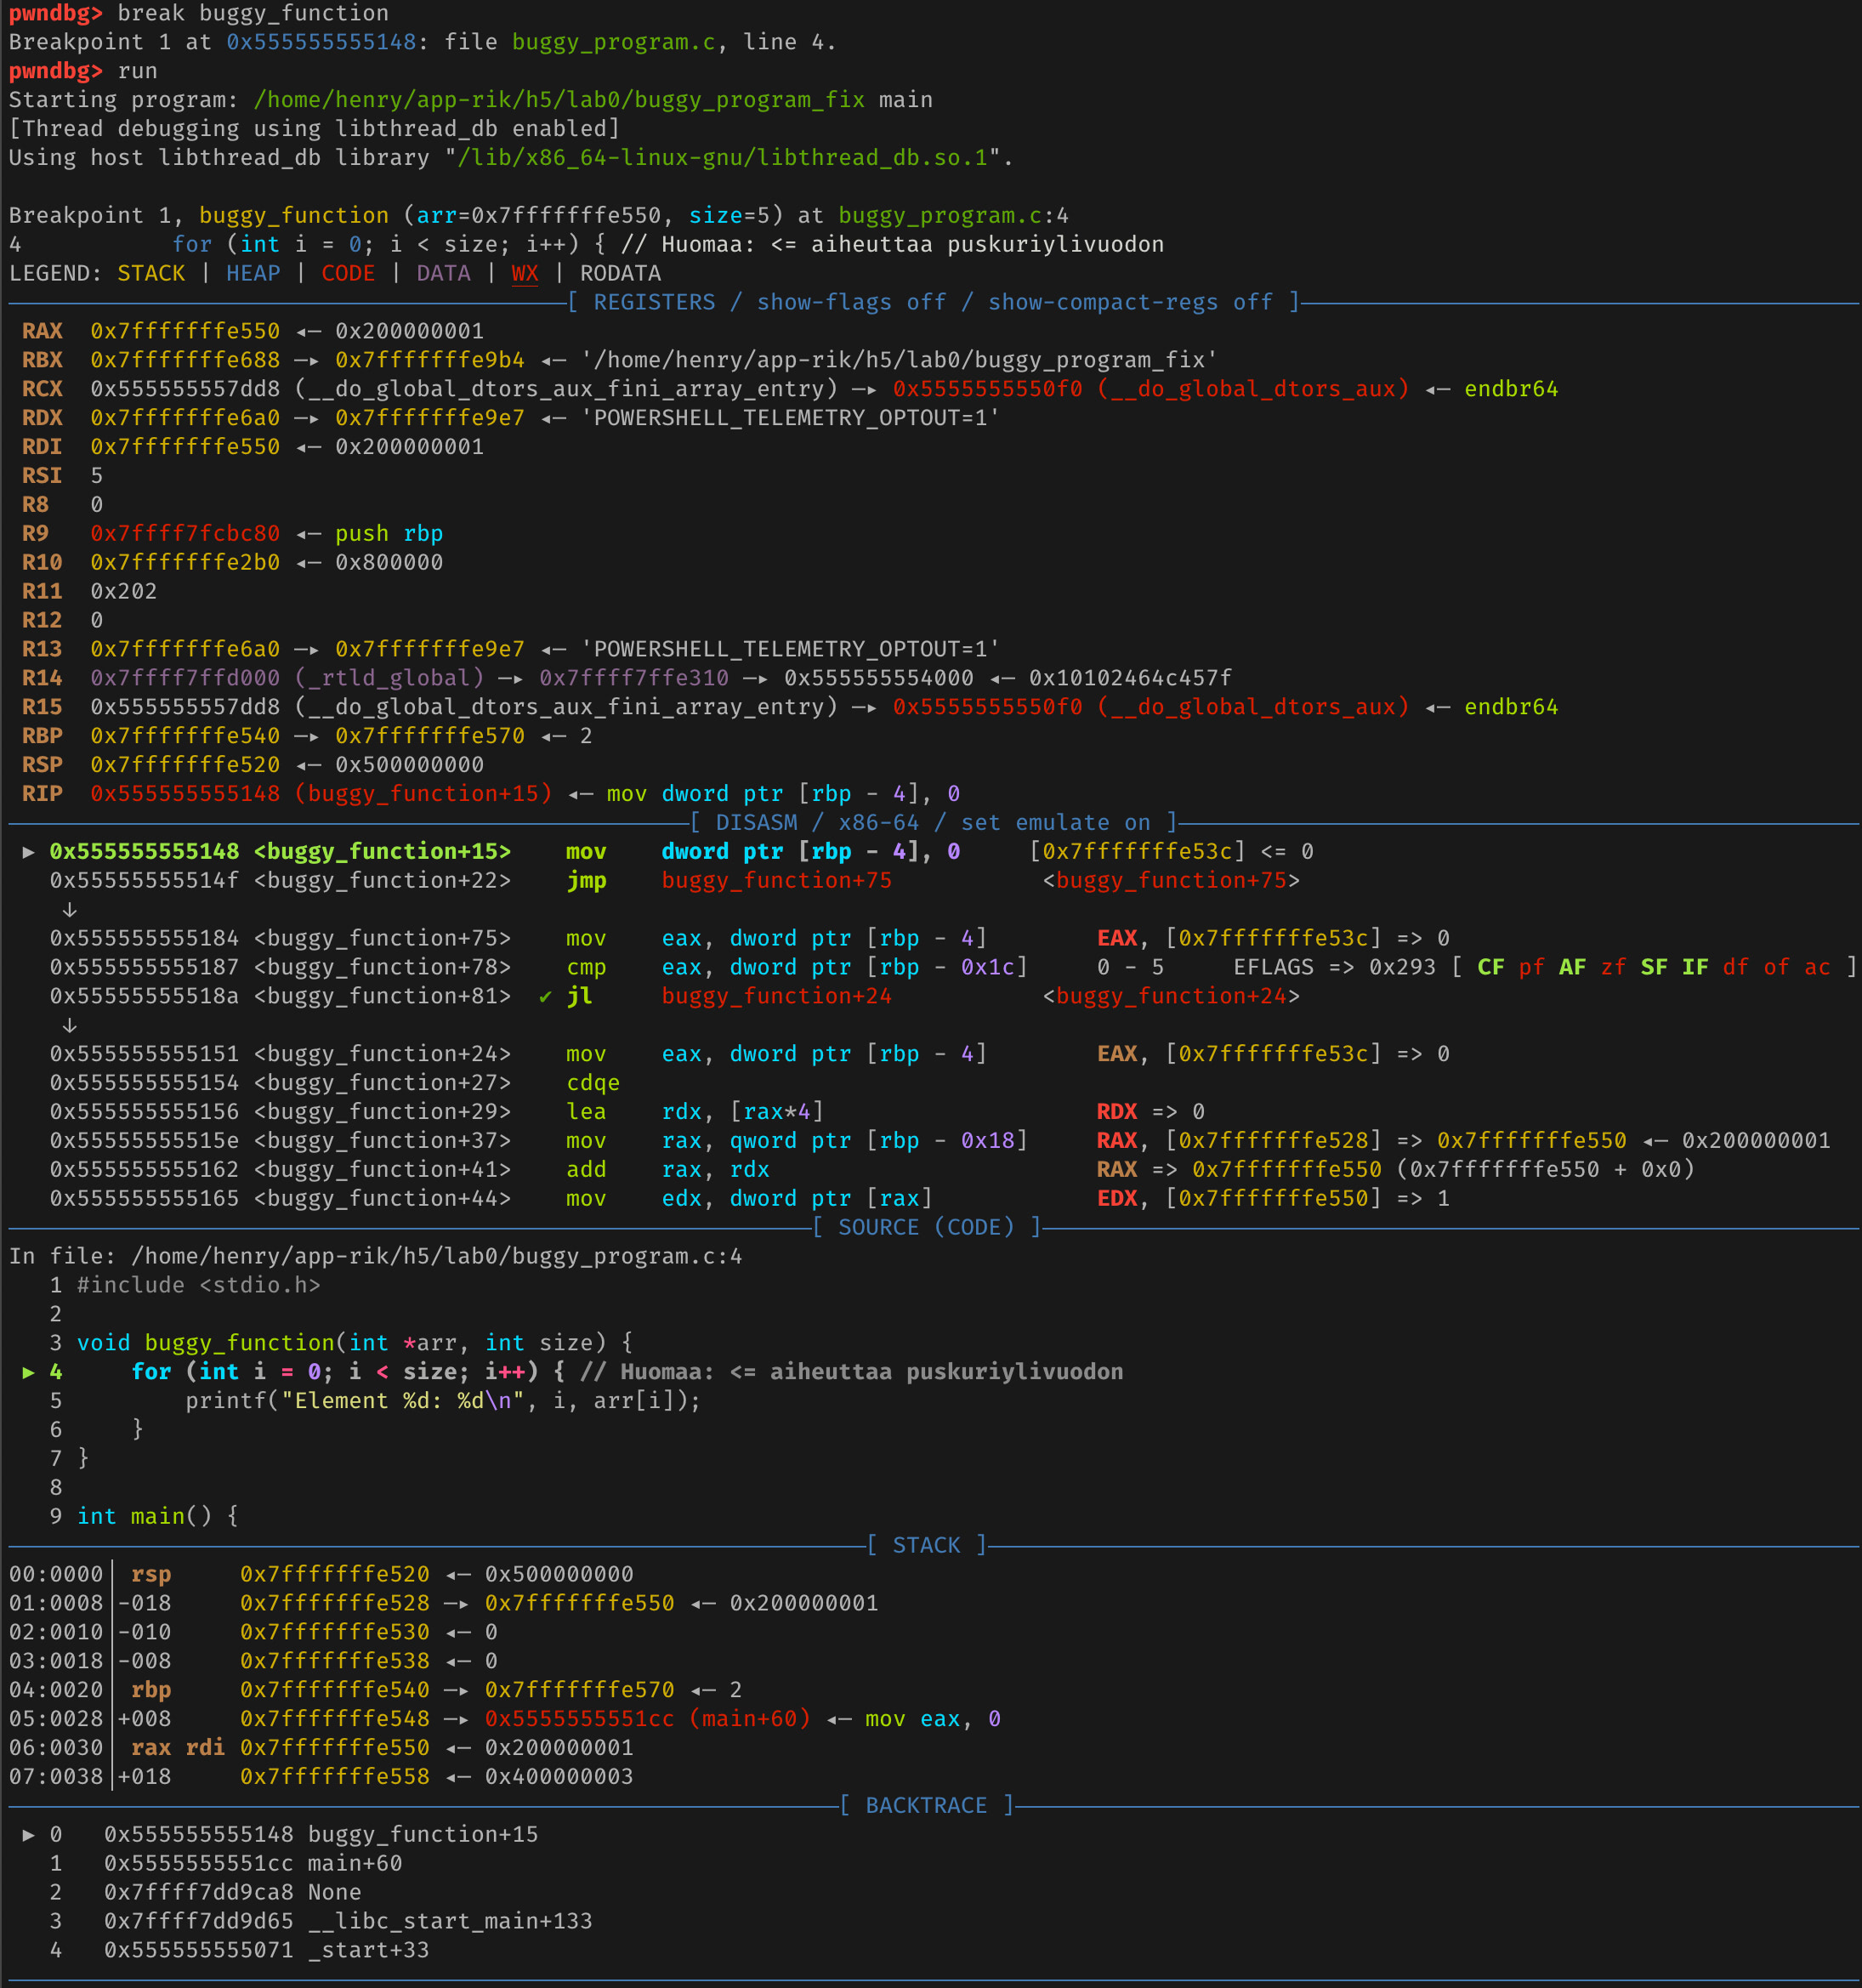The width and height of the screenshot is (1862, 1988).
Task: Click the libthread_db.so.1 library path
Action: pyautogui.click(x=723, y=157)
